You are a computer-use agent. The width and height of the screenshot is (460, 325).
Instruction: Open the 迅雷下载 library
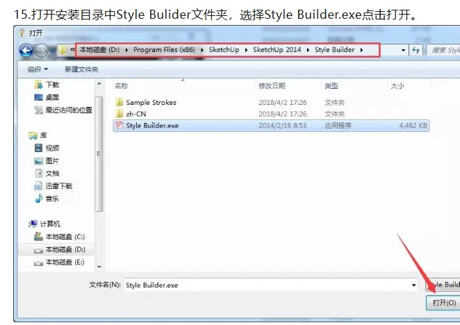(x=58, y=186)
